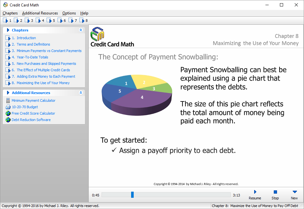This screenshot has height=209, width=304.
Task: Click page icon beside Year-To-Date Totals
Action: (x=8, y=57)
